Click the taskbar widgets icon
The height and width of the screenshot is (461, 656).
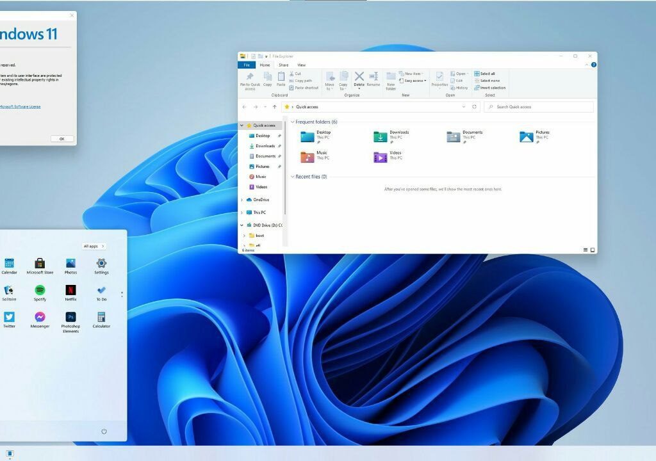10,453
